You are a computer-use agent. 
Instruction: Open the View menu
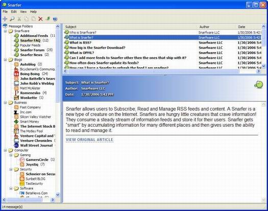[23, 12]
